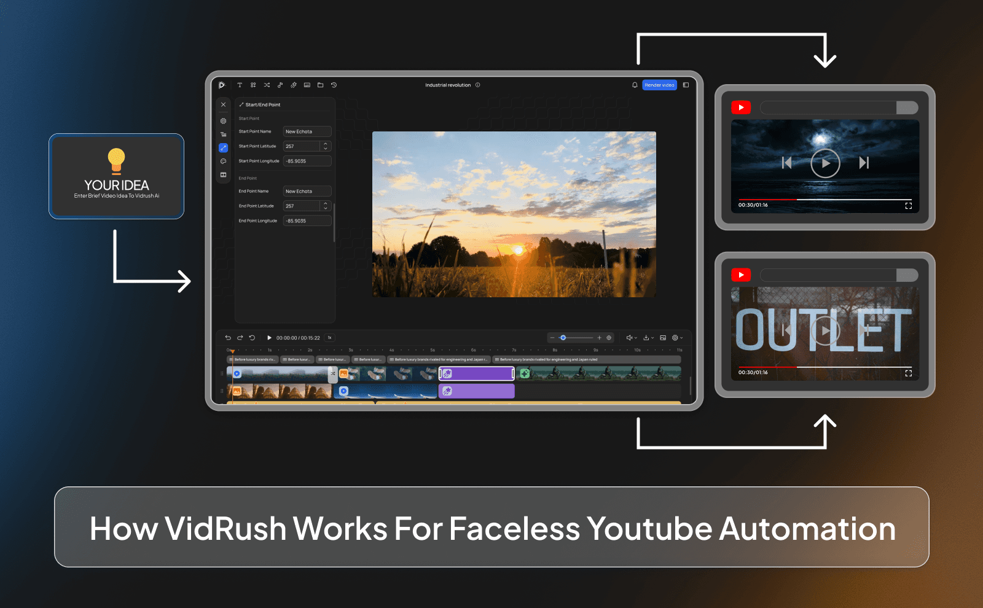
Task: Click the VidRush logo in editor toolbar
Action: [222, 85]
